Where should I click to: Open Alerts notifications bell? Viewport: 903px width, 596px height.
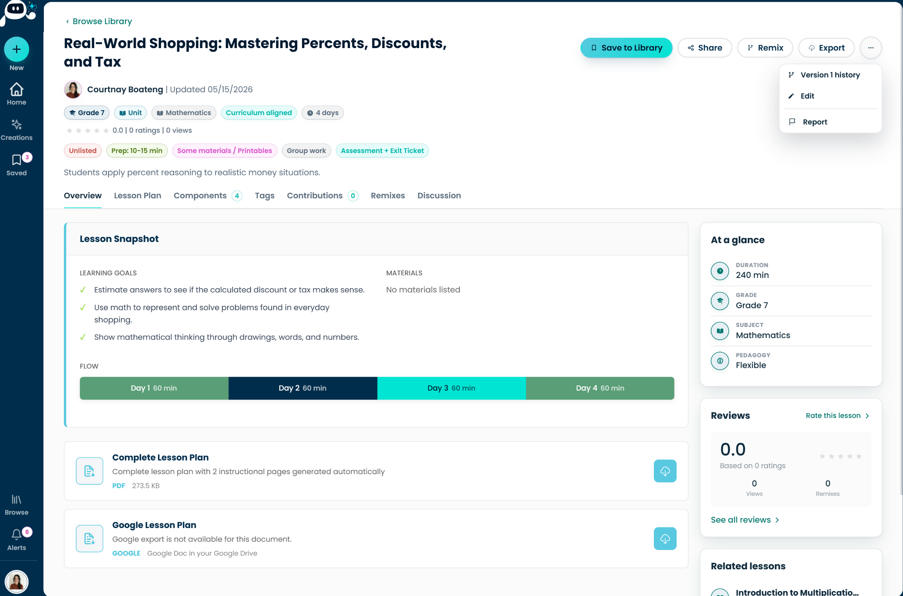point(16,540)
